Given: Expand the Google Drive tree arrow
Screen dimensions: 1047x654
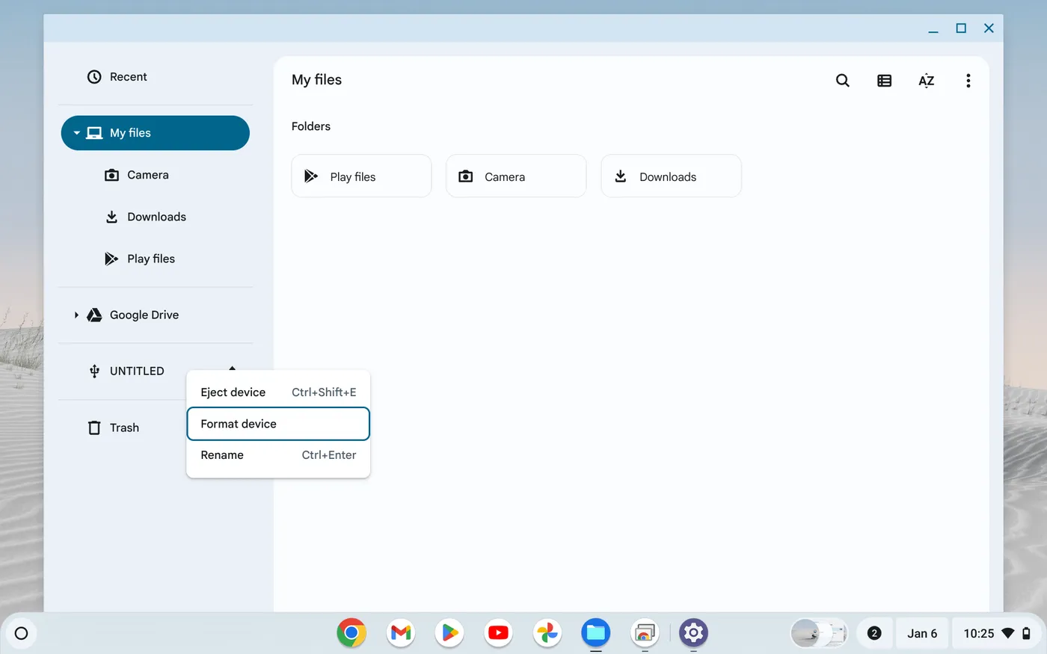Looking at the screenshot, I should click(x=76, y=315).
